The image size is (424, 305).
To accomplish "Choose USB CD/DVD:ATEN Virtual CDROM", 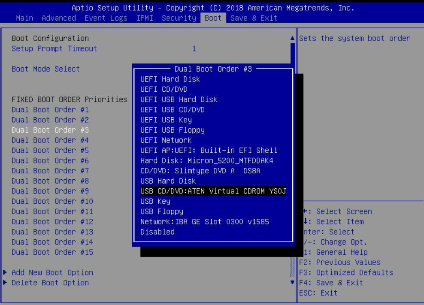I will pyautogui.click(x=213, y=191).
